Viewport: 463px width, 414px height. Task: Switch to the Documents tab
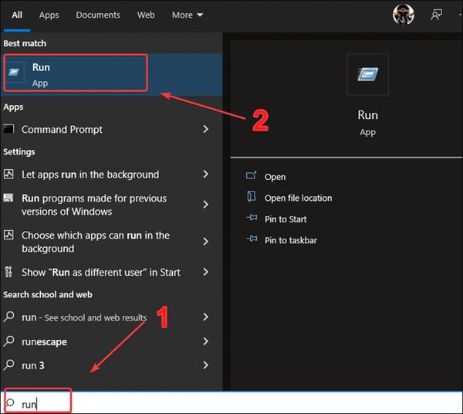point(98,15)
